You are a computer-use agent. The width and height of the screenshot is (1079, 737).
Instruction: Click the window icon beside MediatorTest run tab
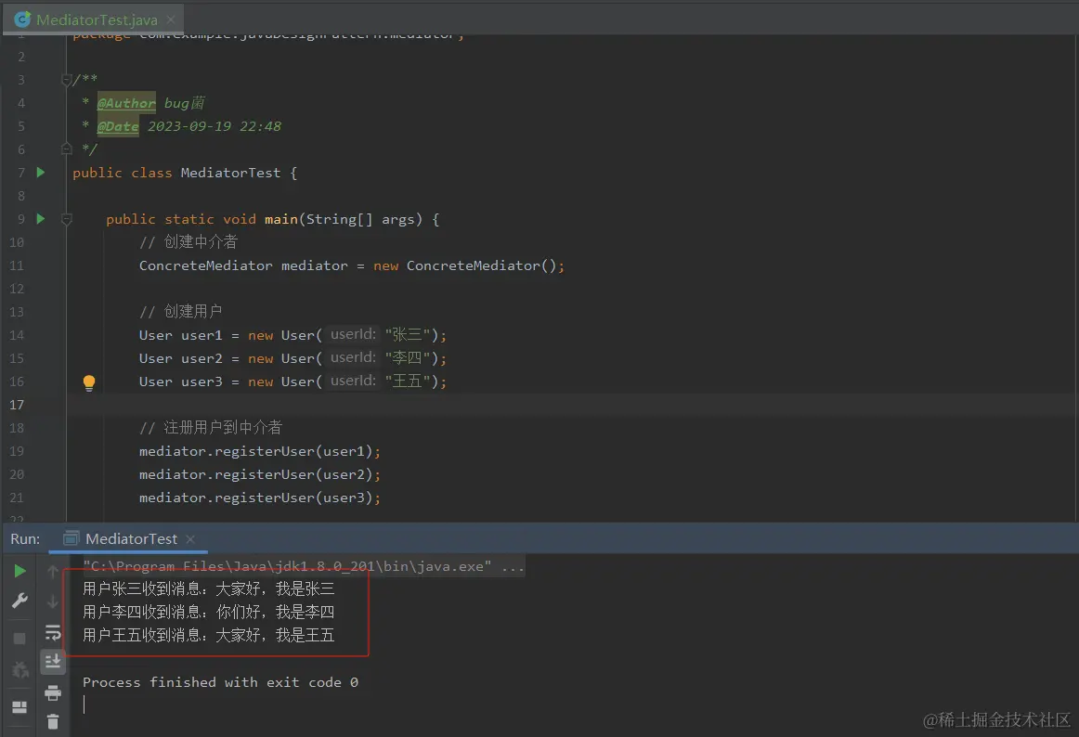(x=71, y=538)
